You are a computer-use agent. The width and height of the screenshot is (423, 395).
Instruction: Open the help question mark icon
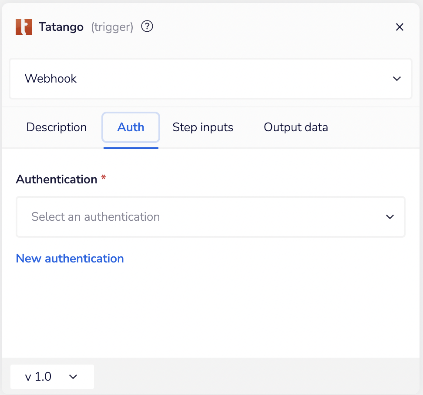pos(148,27)
